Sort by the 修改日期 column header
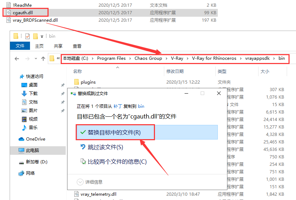The image size is (296, 200). [x=175, y=71]
